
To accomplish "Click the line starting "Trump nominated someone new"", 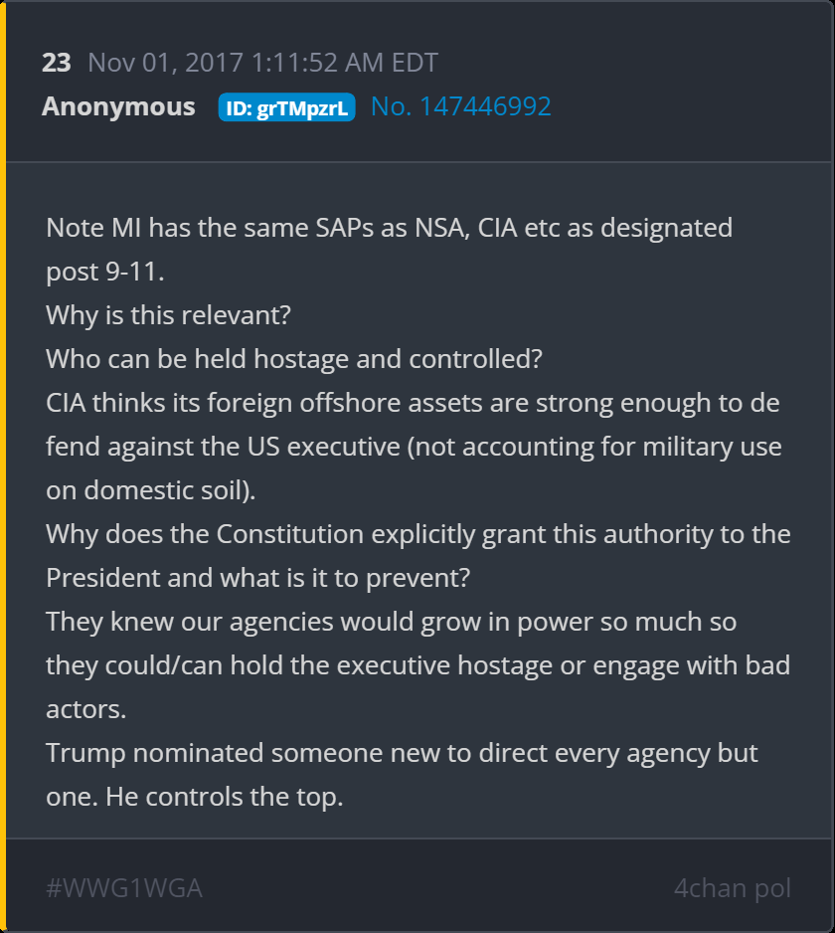I will pyautogui.click(x=402, y=752).
